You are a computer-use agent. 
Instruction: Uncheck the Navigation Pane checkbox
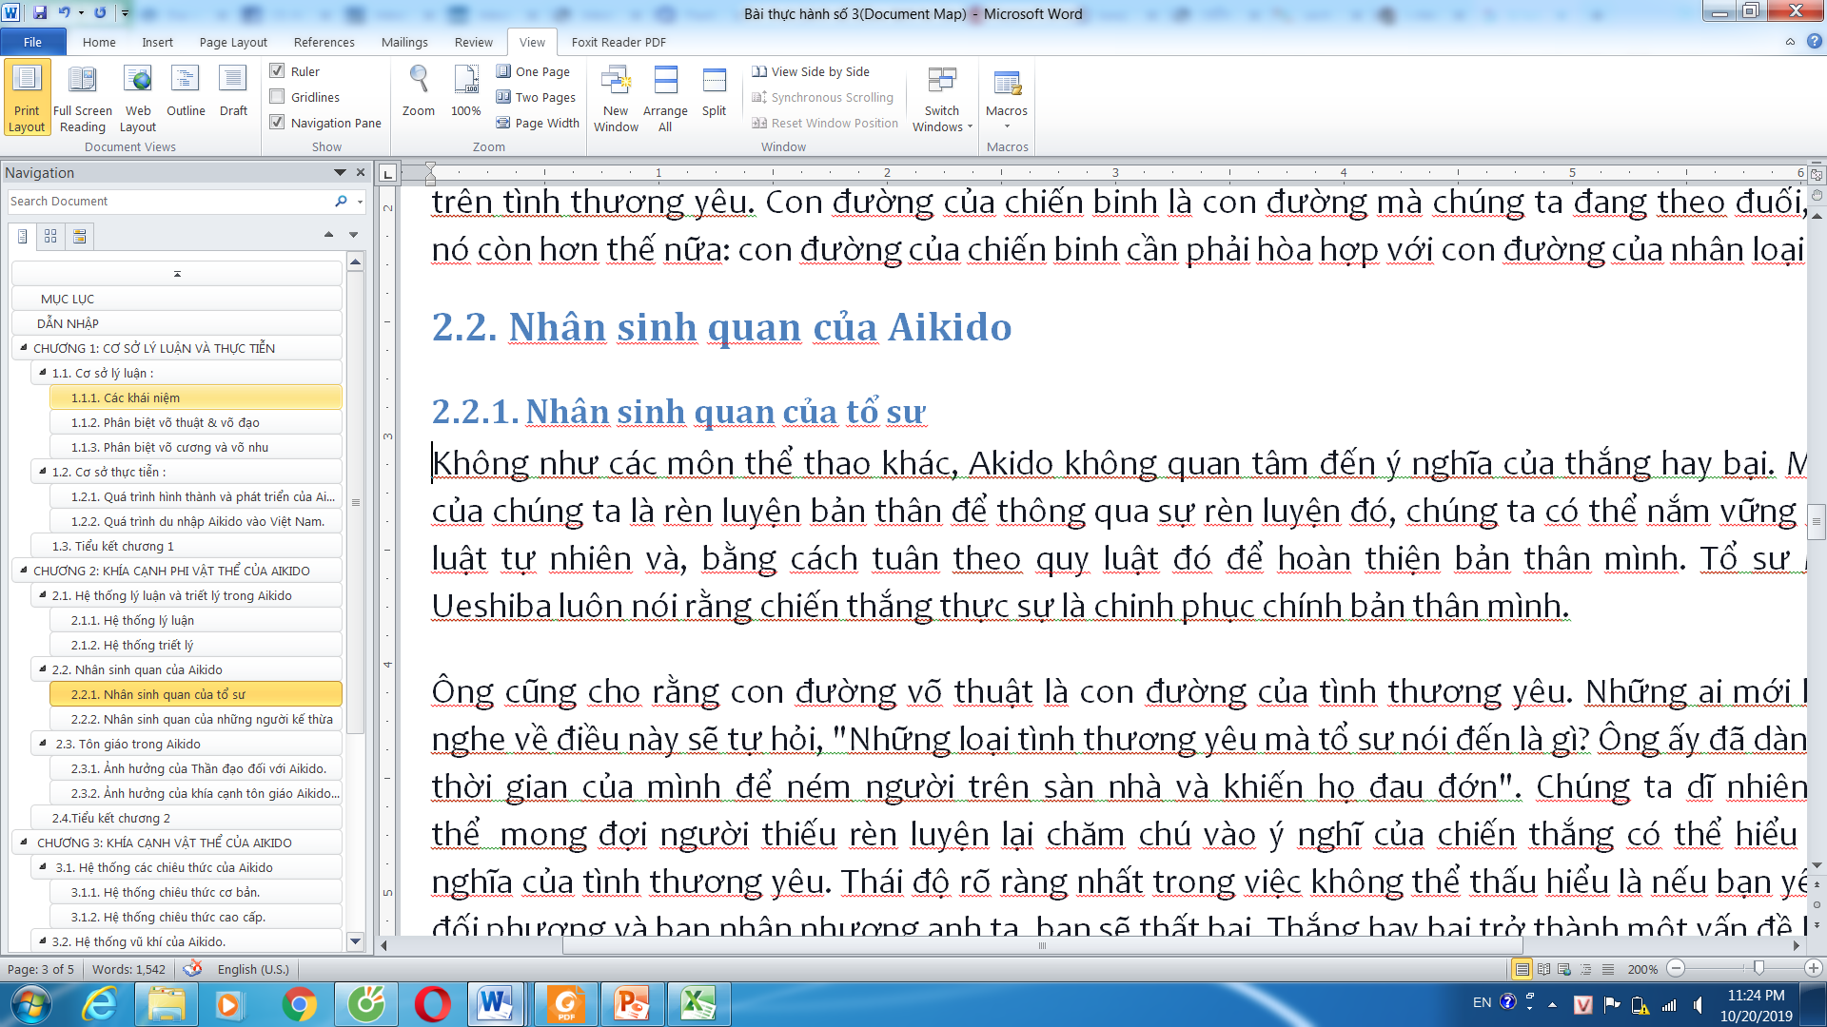(278, 123)
